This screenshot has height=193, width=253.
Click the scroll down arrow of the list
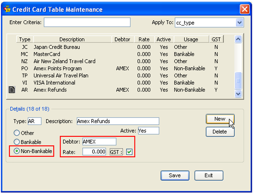(238, 94)
